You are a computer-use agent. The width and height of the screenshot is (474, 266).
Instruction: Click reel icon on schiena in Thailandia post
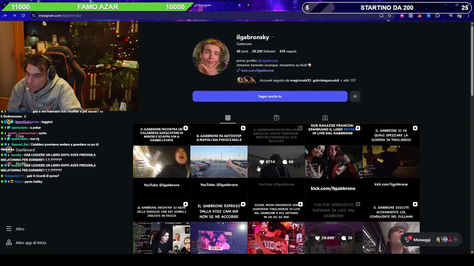(x=415, y=128)
